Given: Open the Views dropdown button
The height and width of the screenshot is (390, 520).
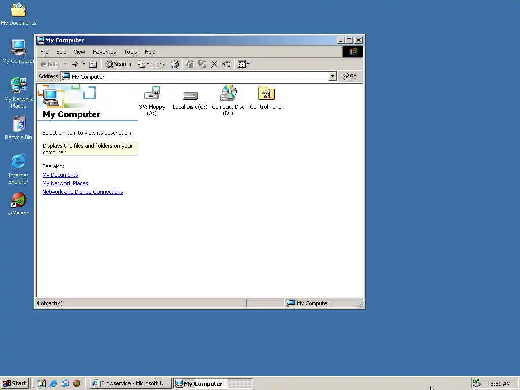Looking at the screenshot, I should coord(243,64).
